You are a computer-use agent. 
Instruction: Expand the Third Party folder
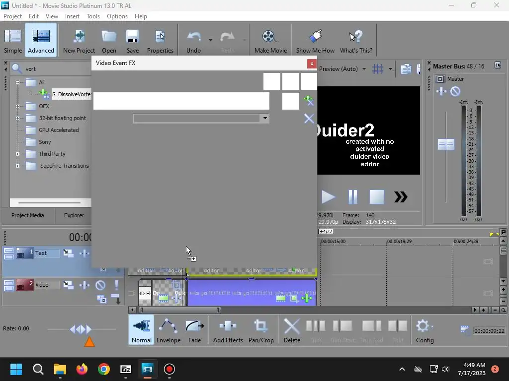pos(17,154)
